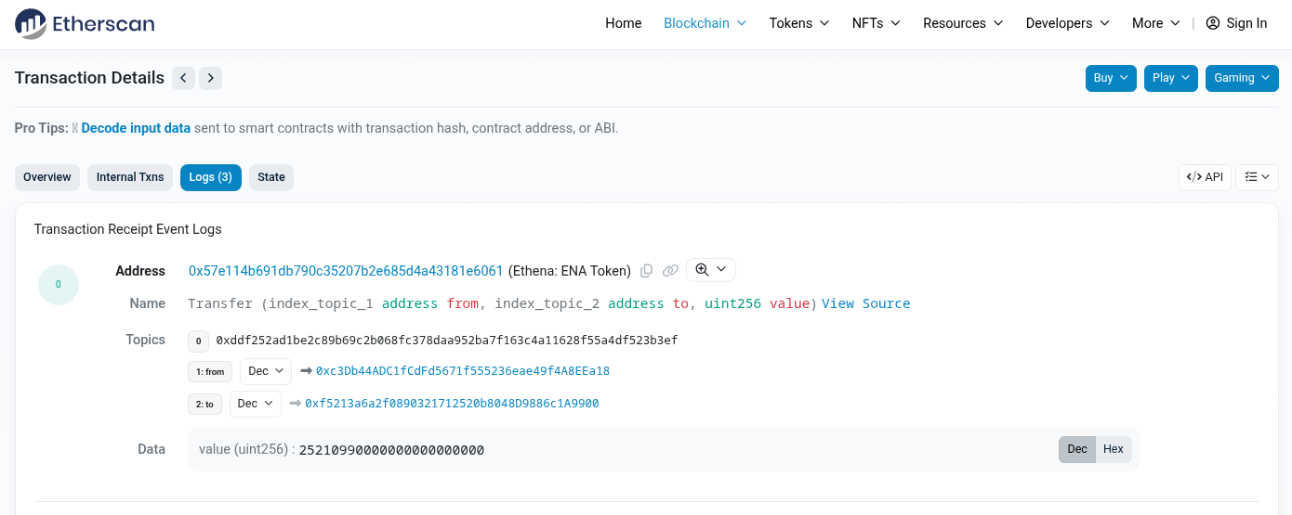The width and height of the screenshot is (1292, 515).
Task: Switch data value display to Hex
Action: pos(1113,449)
